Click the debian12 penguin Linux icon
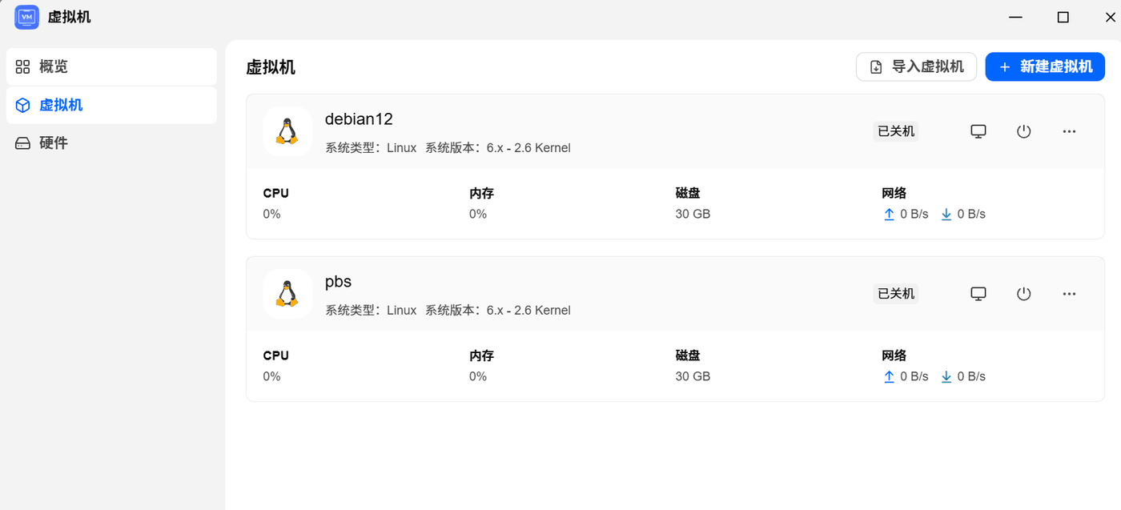This screenshot has width=1121, height=510. [287, 131]
